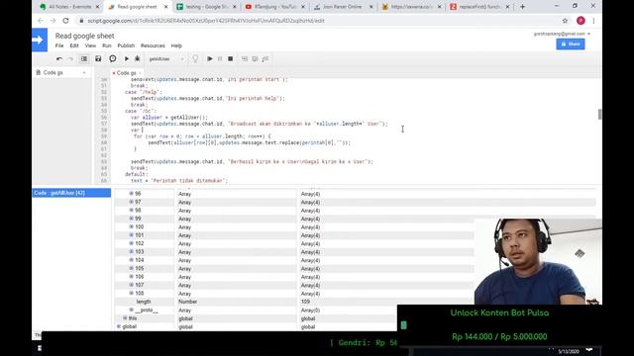Viewport: 634px width, 356px height.
Task: Open the File menu
Action: (59, 45)
